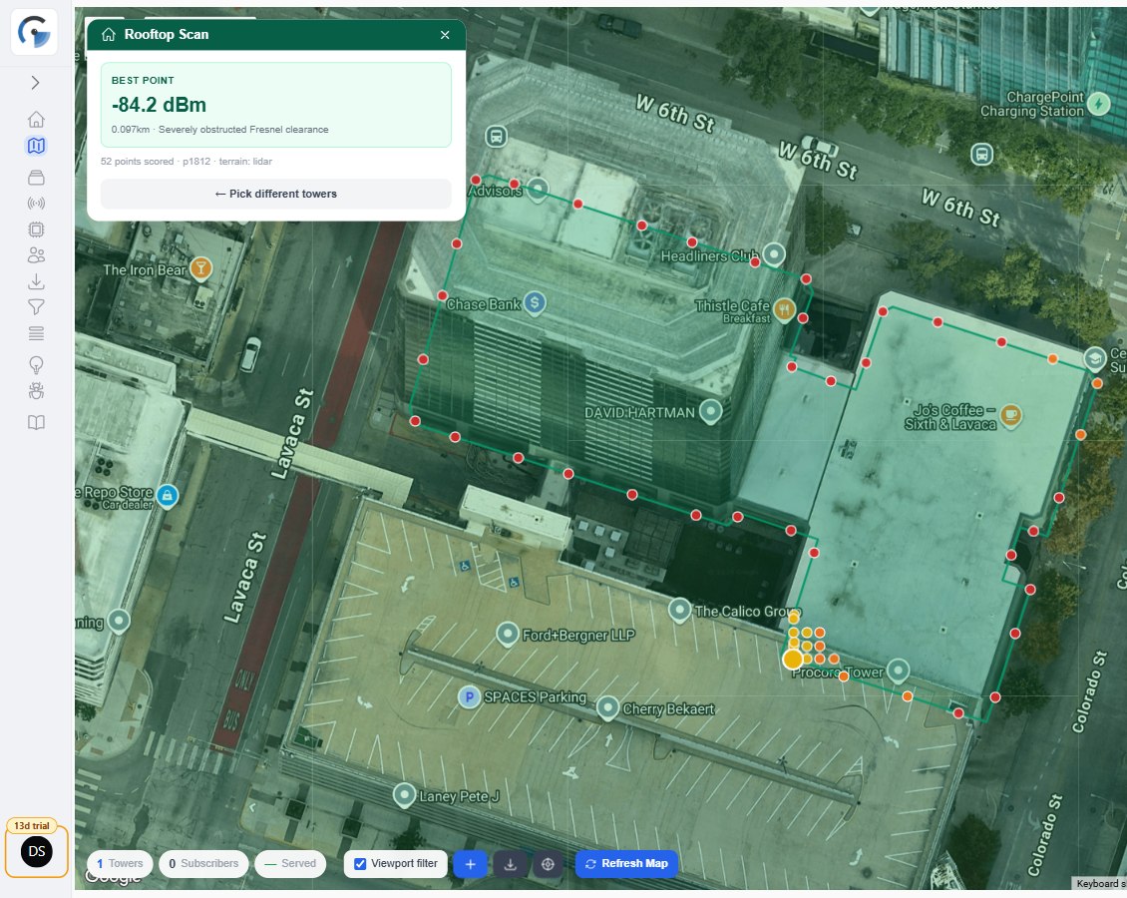Click the -84.2 dBm best point card

[276, 105]
